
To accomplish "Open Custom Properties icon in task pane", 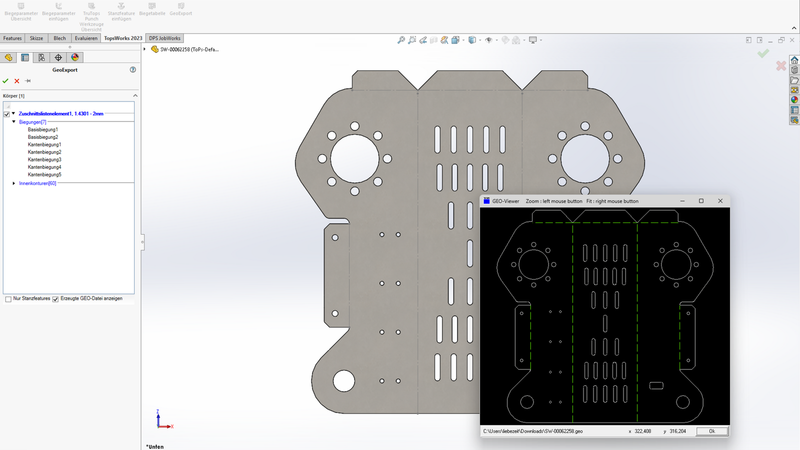I will click(x=794, y=110).
